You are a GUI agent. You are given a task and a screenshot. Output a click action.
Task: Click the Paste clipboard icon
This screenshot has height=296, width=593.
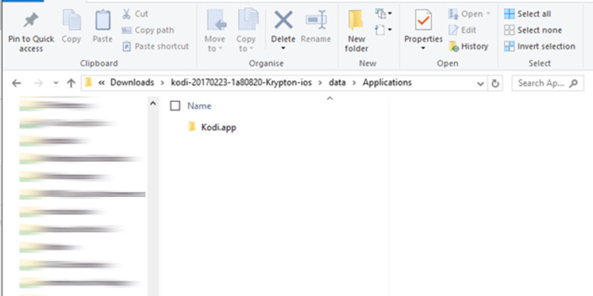tap(102, 21)
